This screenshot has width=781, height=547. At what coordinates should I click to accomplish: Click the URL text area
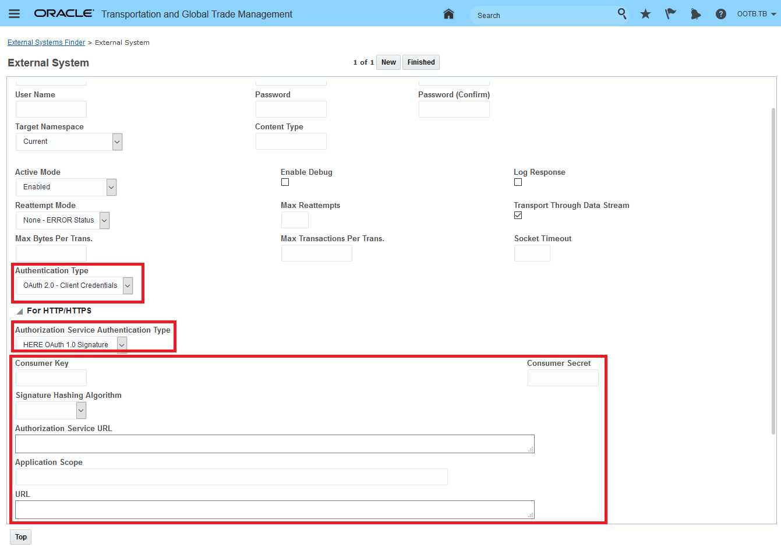275,510
